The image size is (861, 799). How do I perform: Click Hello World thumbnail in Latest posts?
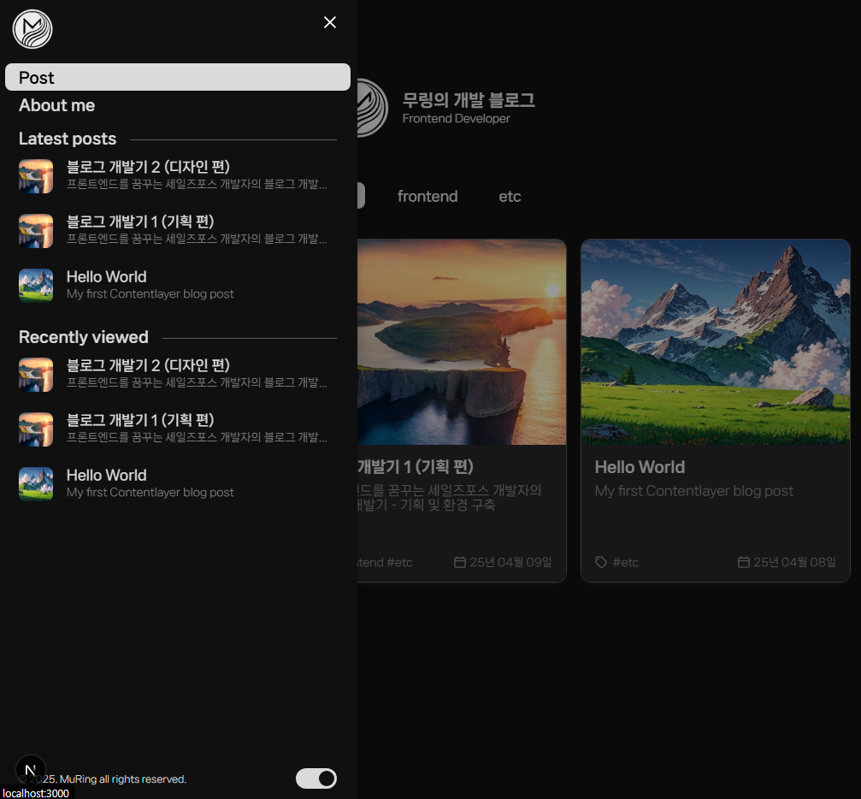pos(36,285)
